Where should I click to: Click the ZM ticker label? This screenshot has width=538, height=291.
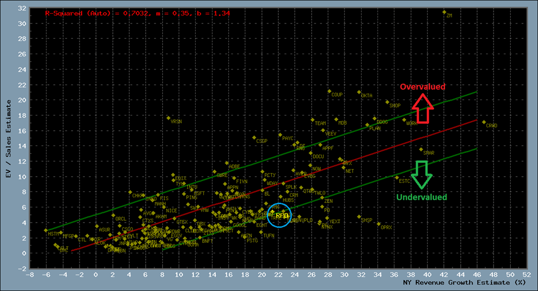pyautogui.click(x=449, y=16)
